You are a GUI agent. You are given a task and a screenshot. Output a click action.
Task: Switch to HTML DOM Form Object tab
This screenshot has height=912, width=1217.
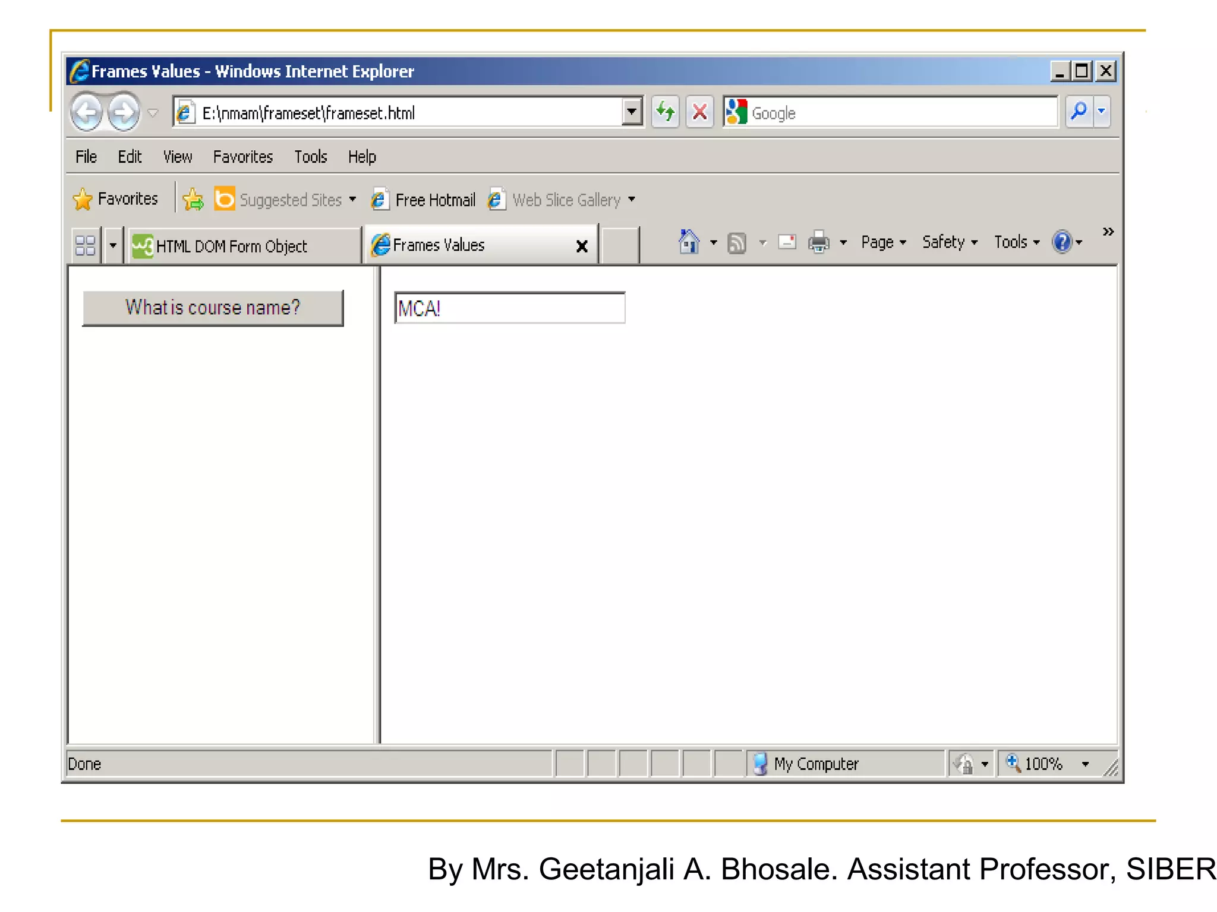point(232,246)
